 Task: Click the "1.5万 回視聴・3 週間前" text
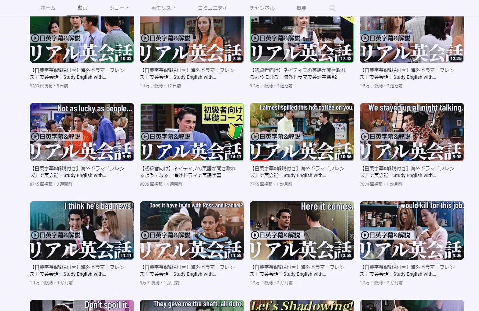[381, 86]
